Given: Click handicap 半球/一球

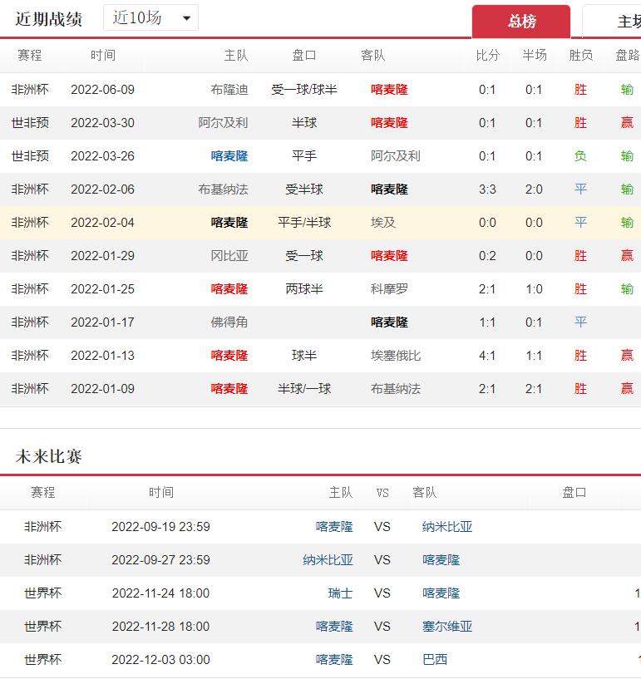Looking at the screenshot, I should [304, 389].
